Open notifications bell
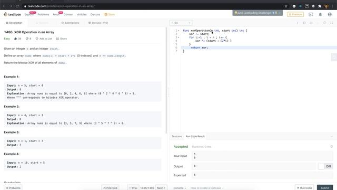337x190 pixels. tap(320, 14)
